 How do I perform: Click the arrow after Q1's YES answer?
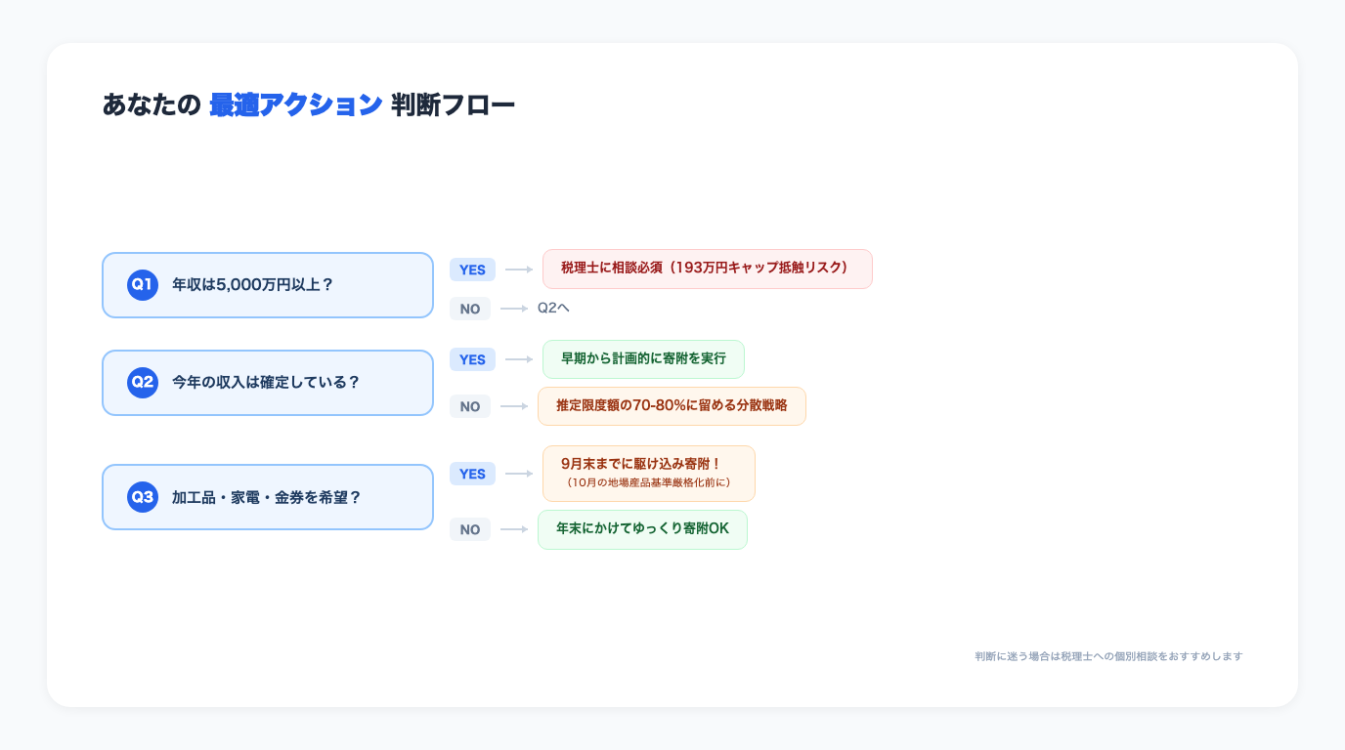point(516,270)
